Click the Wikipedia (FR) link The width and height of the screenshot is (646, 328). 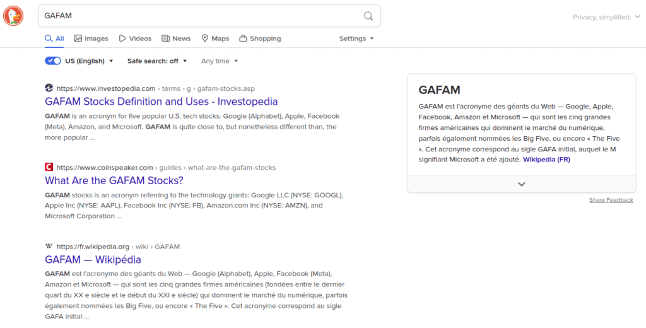tap(546, 160)
